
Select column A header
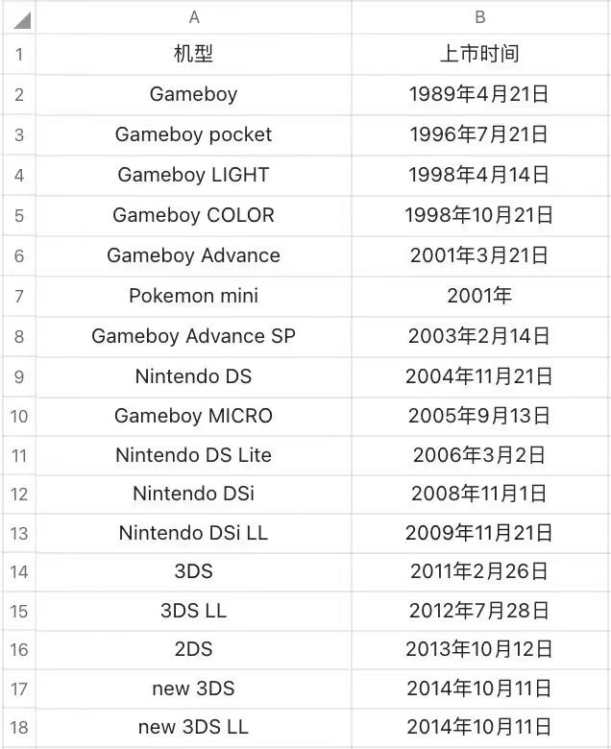click(193, 17)
